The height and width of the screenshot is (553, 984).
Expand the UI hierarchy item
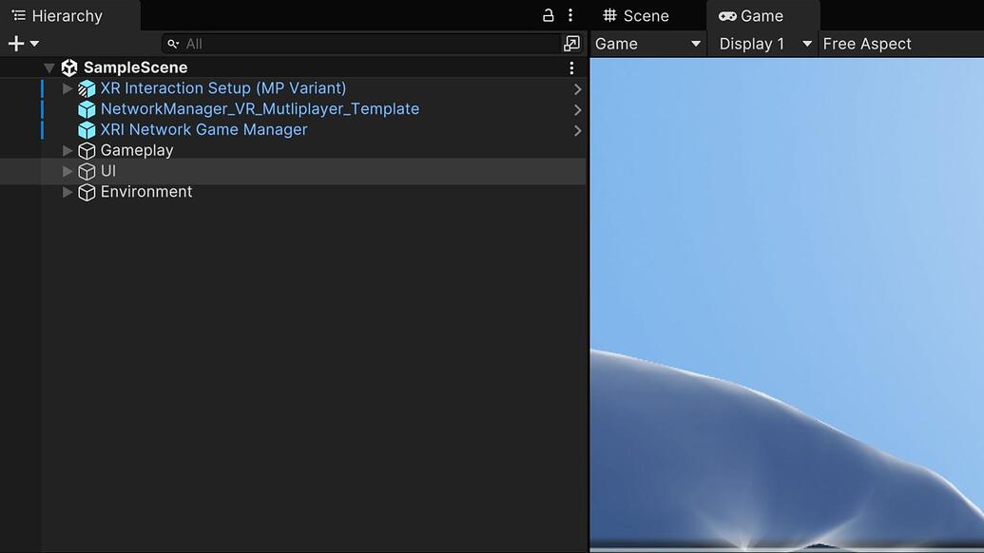click(67, 170)
